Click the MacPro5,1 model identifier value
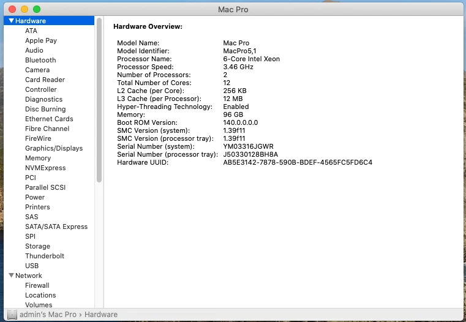This screenshot has height=322, width=466. 239,51
